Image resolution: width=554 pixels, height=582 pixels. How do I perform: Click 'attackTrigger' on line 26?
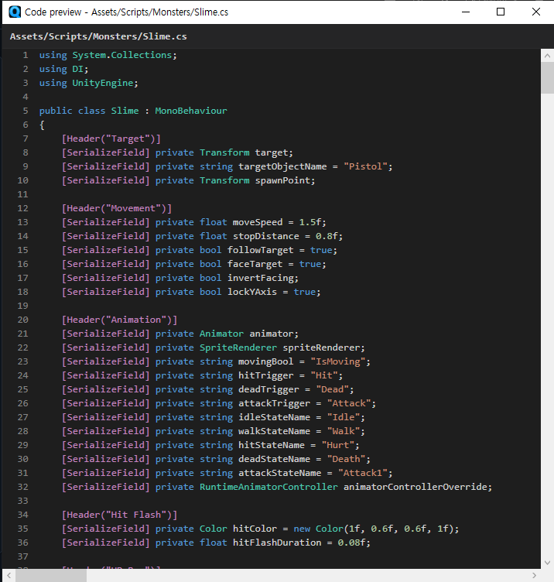click(x=274, y=403)
